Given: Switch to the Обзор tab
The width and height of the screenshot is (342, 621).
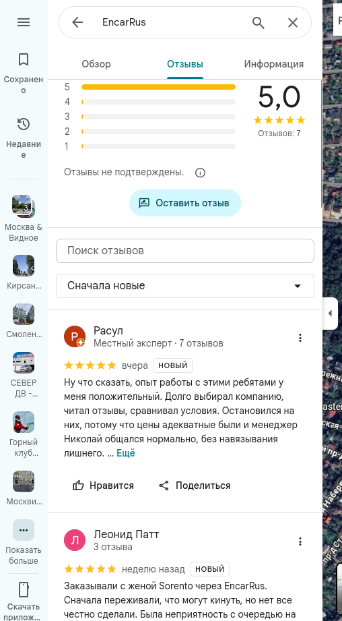Looking at the screenshot, I should coord(96,64).
